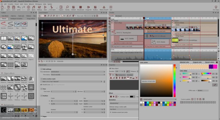Screen dimensions: 220x120
Task: Click the Save toolbar icon
Action: [14, 7]
